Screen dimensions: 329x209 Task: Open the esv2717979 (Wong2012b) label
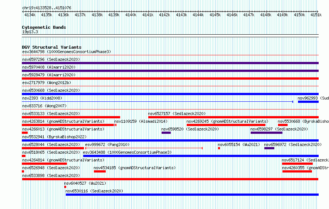(x=47, y=83)
